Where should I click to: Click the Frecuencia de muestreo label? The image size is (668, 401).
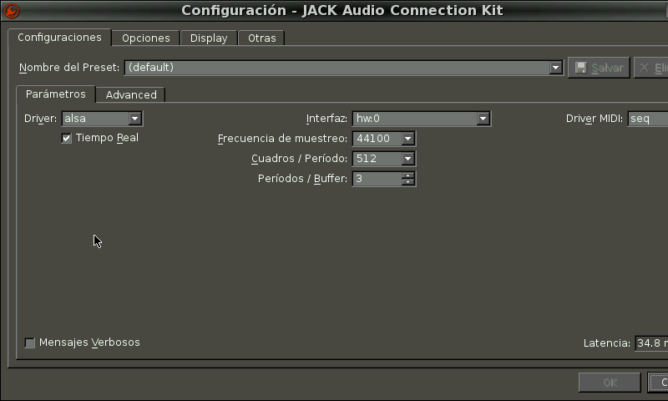point(282,139)
